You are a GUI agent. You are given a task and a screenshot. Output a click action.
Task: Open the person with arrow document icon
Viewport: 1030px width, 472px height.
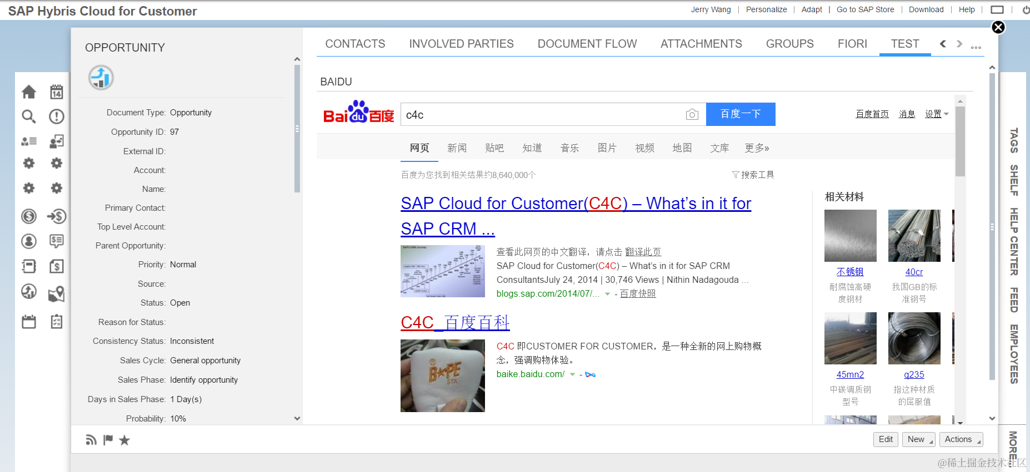pyautogui.click(x=57, y=141)
